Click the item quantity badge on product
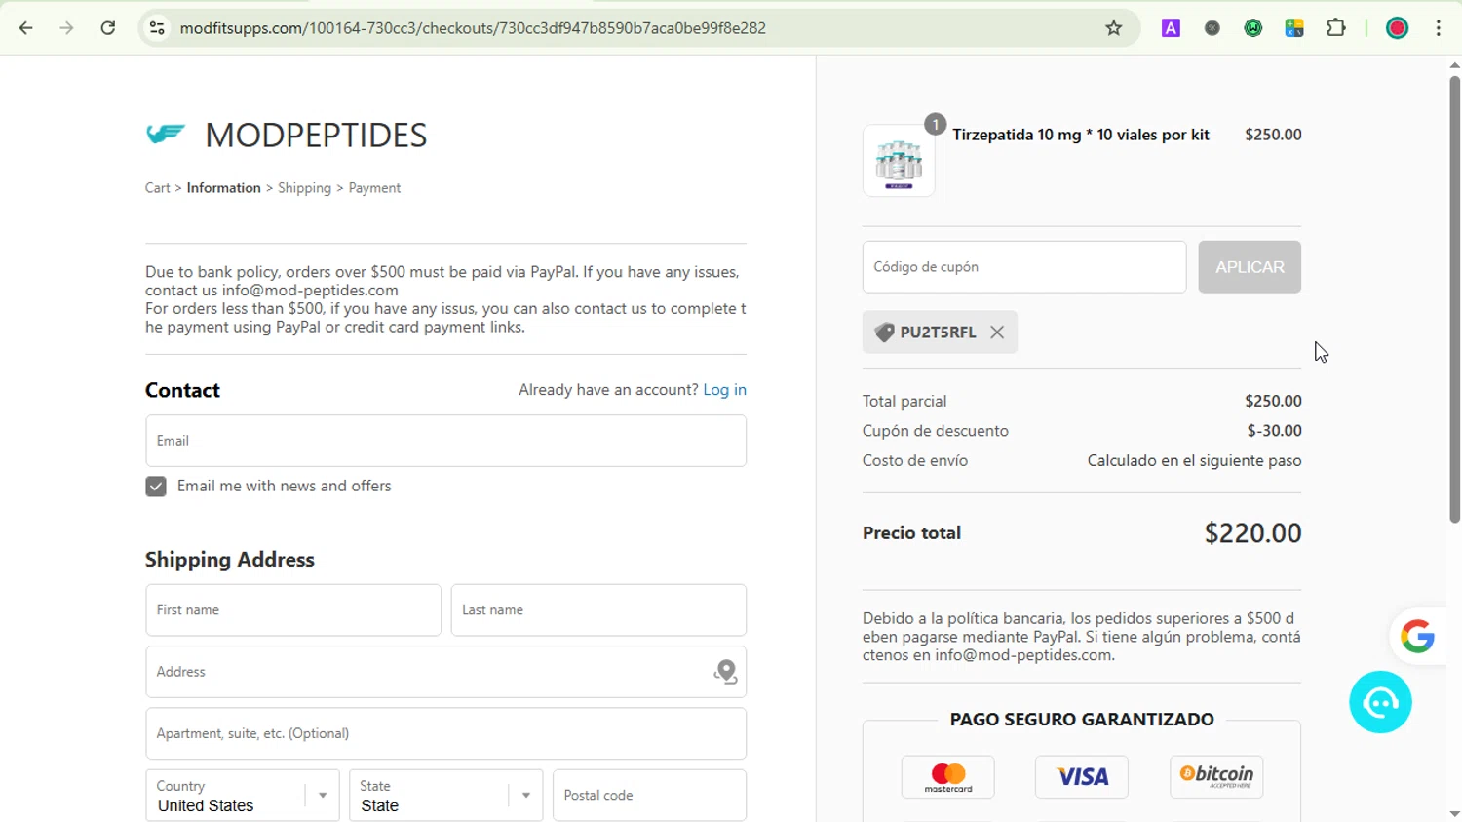The image size is (1462, 822). click(935, 124)
